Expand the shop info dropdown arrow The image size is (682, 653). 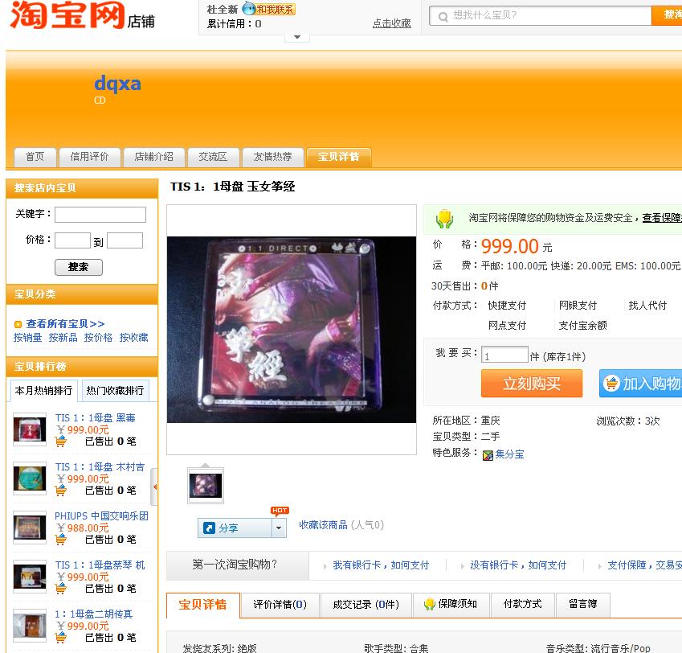click(297, 37)
